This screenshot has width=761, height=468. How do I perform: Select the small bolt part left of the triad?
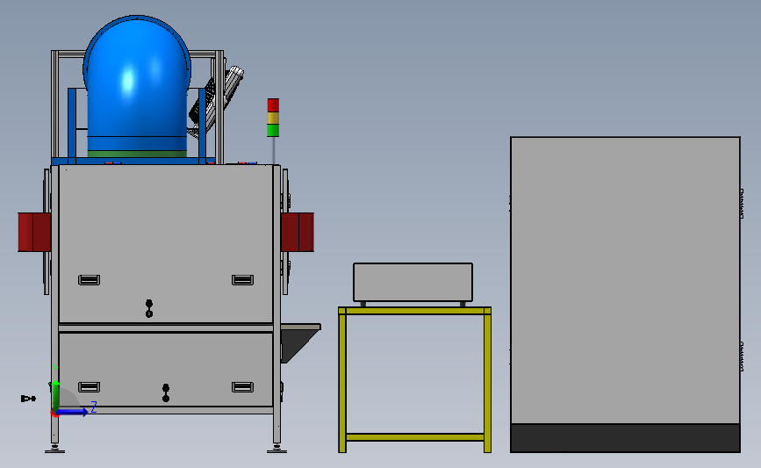[28, 399]
